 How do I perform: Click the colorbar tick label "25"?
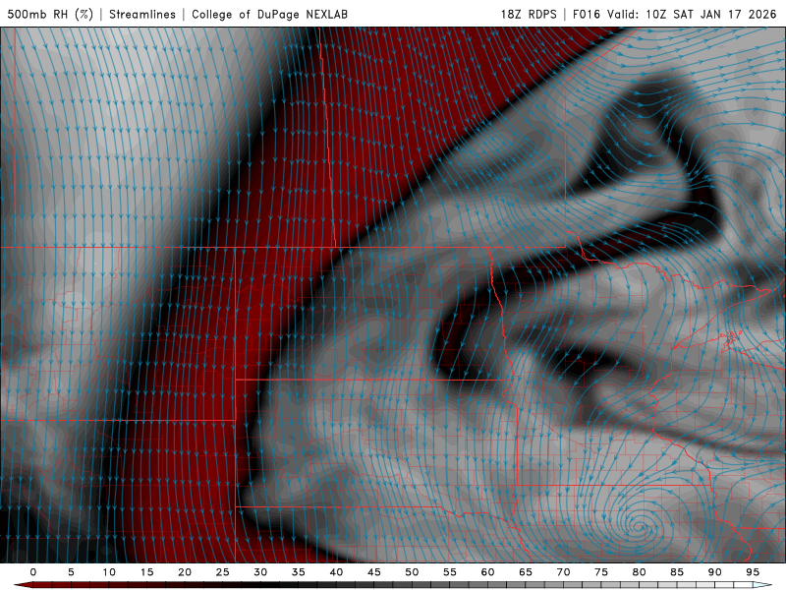(x=223, y=572)
